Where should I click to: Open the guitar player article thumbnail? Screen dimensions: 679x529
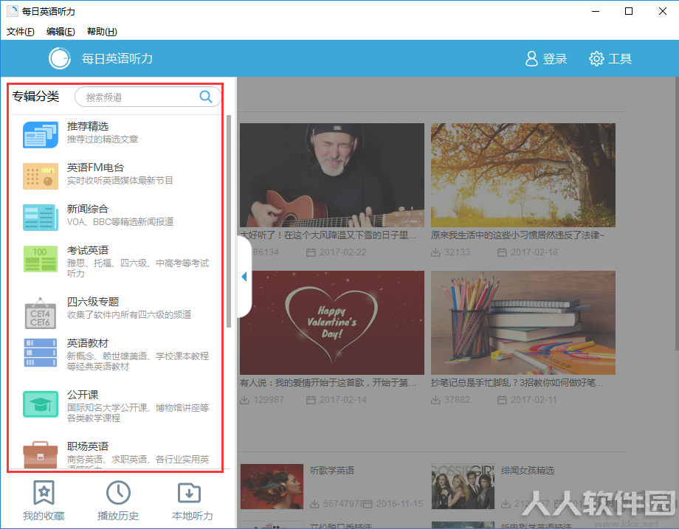[332, 175]
